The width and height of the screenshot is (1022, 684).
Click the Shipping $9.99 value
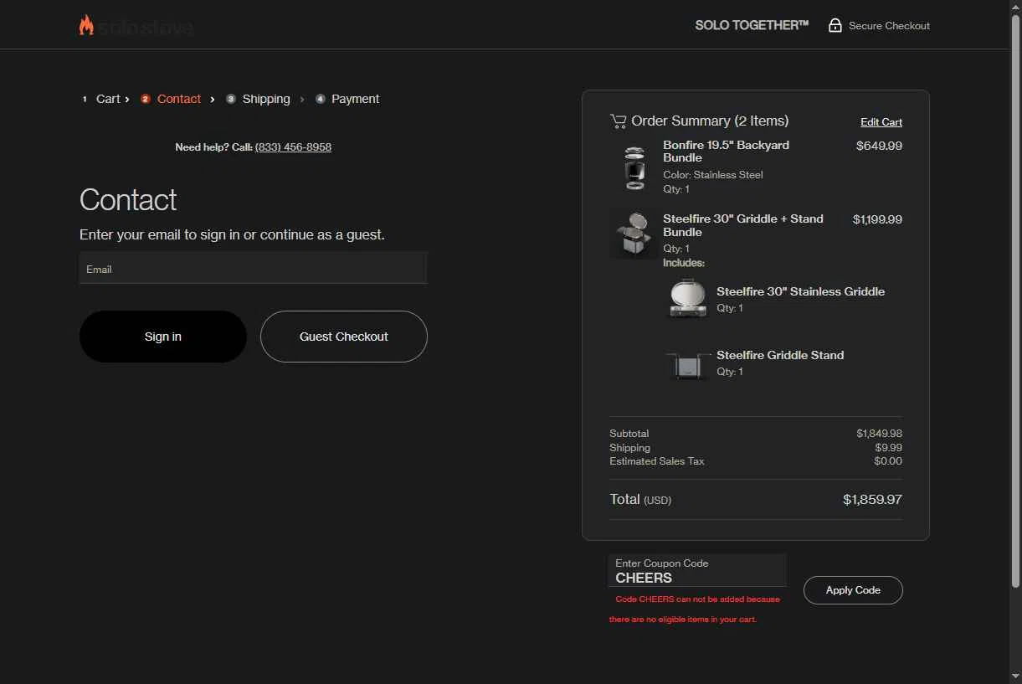pos(888,448)
